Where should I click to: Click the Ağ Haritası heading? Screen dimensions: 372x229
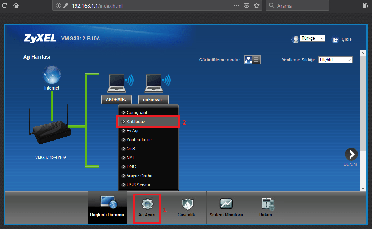click(37, 57)
